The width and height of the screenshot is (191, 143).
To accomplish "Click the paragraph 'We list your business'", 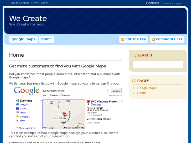I will (64, 84).
